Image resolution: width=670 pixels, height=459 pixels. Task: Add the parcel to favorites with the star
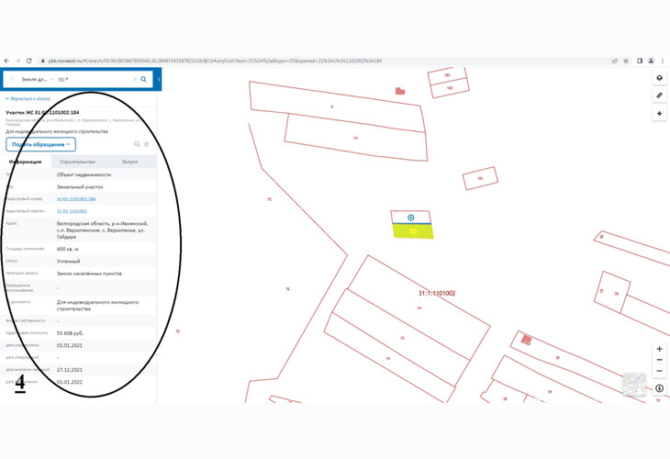(x=147, y=144)
